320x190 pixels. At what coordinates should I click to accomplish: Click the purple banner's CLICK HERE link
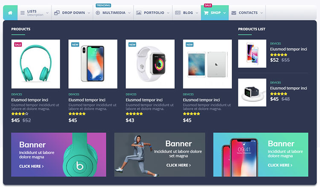32,166
